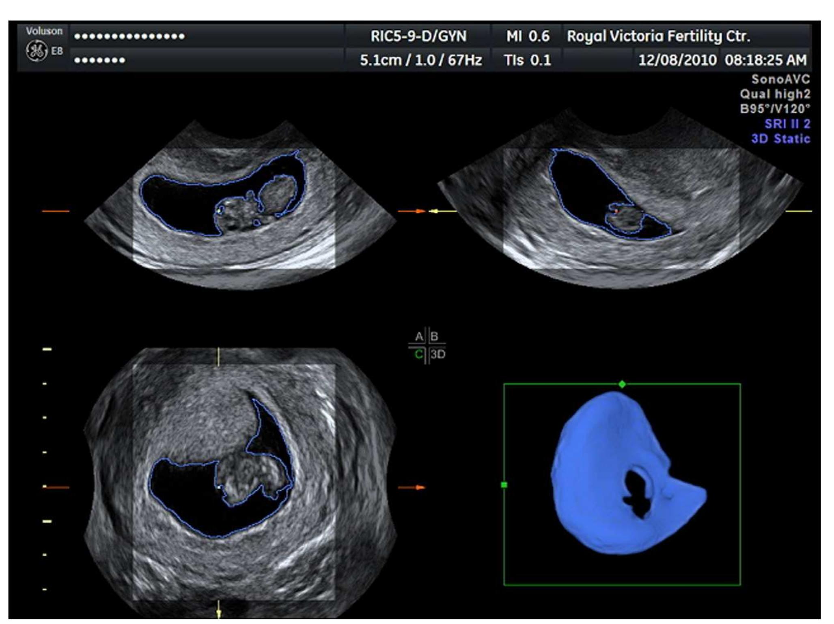The image size is (834, 624).
Task: Click the 'E8' model label
Action: (57, 51)
